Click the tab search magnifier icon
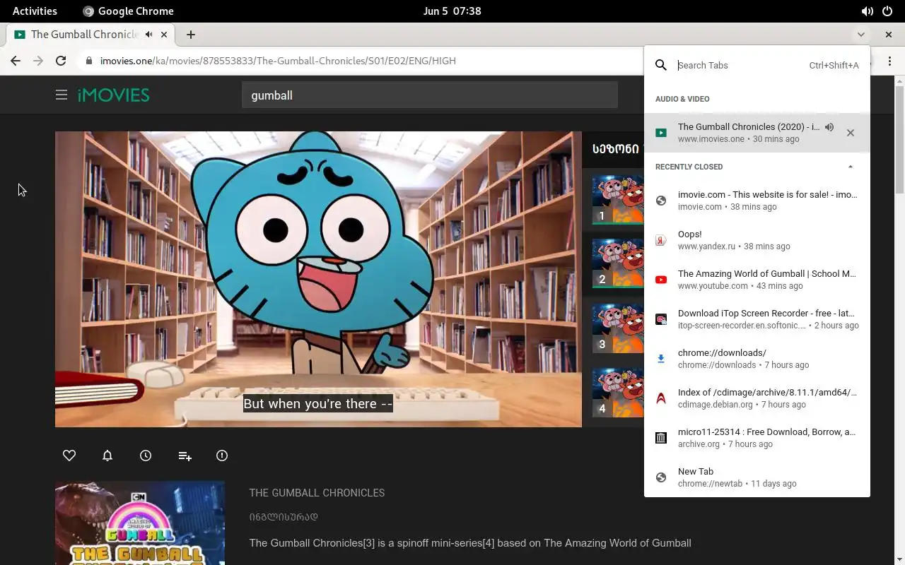This screenshot has height=565, width=905. coord(661,65)
